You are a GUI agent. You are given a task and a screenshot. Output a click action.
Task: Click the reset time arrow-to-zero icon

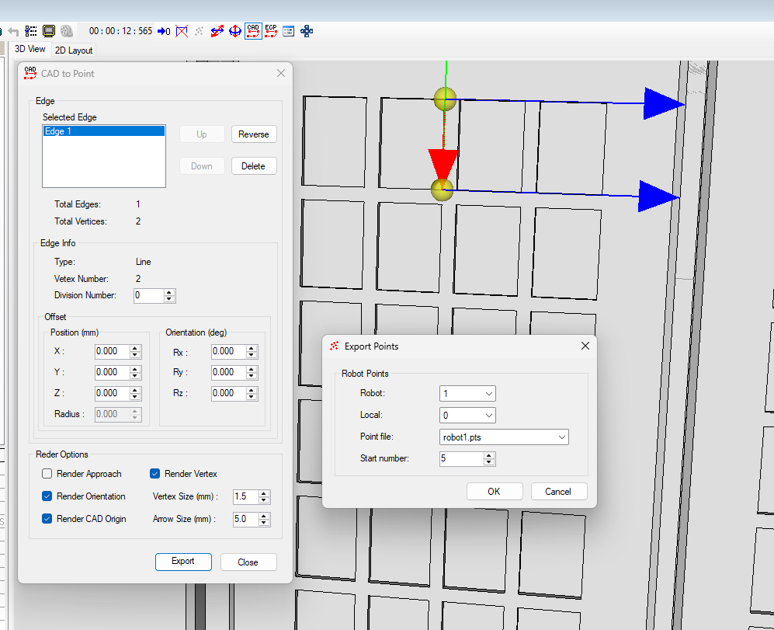(x=164, y=31)
